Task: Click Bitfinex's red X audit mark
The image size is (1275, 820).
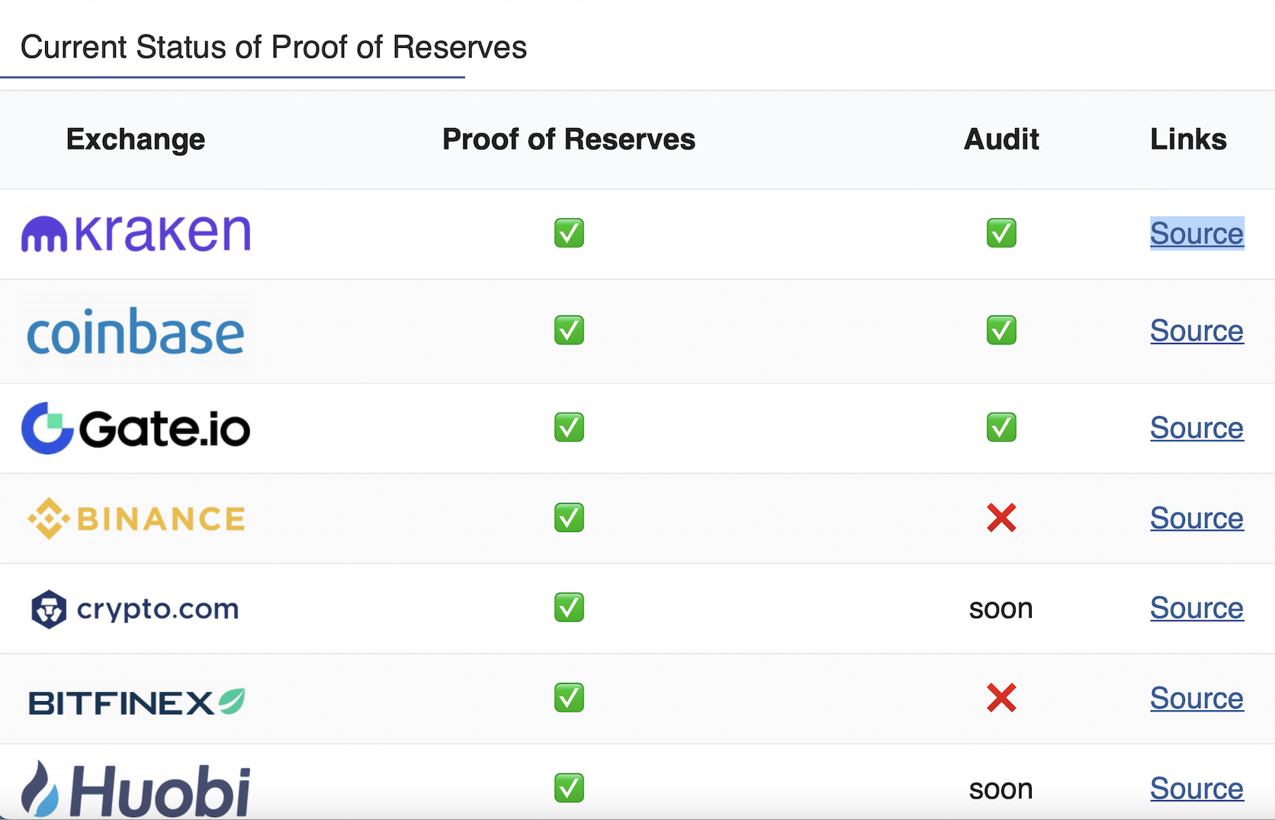Action: (x=1001, y=698)
